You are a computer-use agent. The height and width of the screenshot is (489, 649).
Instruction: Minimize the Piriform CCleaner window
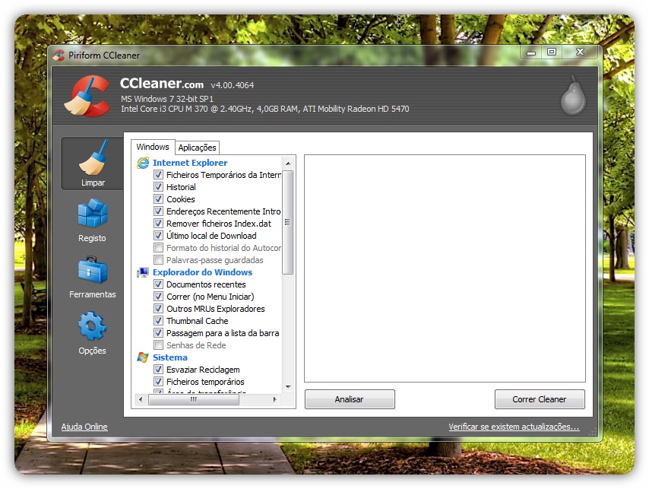coord(531,52)
